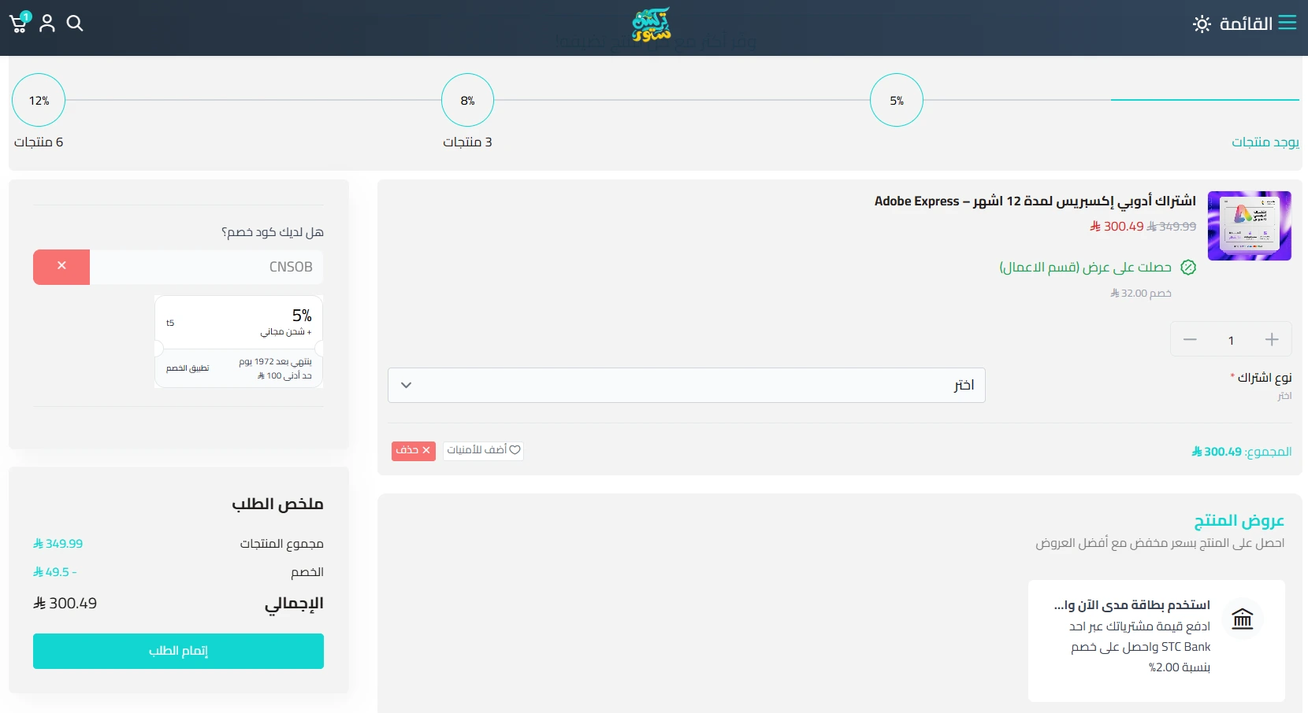Click the 349.99 products subtotal value
1308x713 pixels.
tap(58, 544)
